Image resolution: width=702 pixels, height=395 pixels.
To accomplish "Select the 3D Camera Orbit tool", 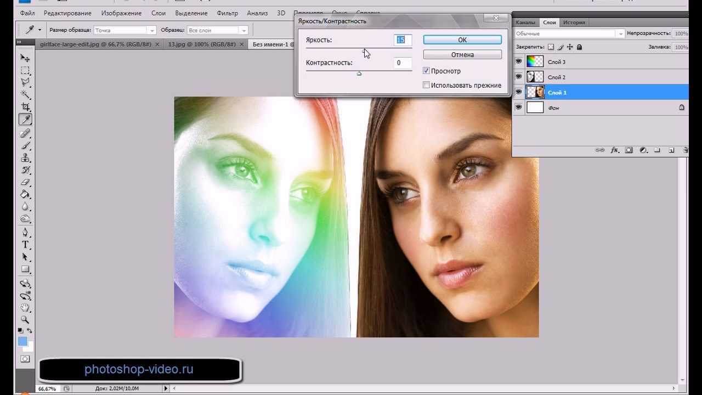I will coord(25,296).
